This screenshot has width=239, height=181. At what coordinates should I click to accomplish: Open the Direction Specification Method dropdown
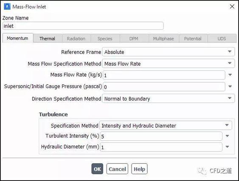click(x=168, y=98)
